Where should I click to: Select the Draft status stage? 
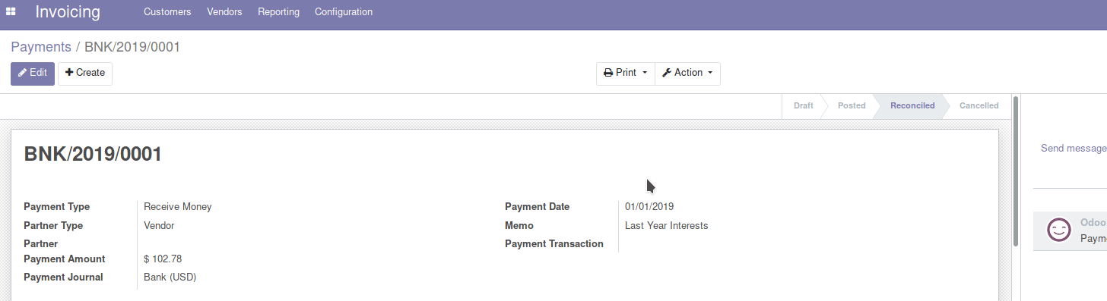803,106
